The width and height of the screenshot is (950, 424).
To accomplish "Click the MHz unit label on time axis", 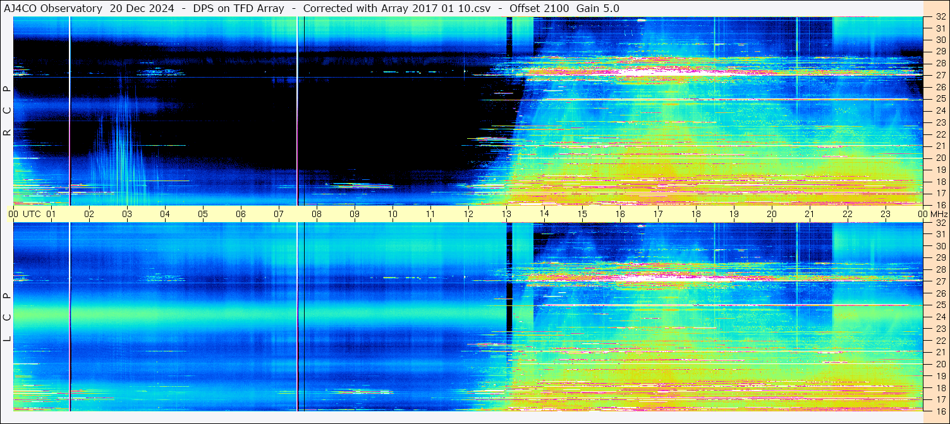I will [939, 214].
